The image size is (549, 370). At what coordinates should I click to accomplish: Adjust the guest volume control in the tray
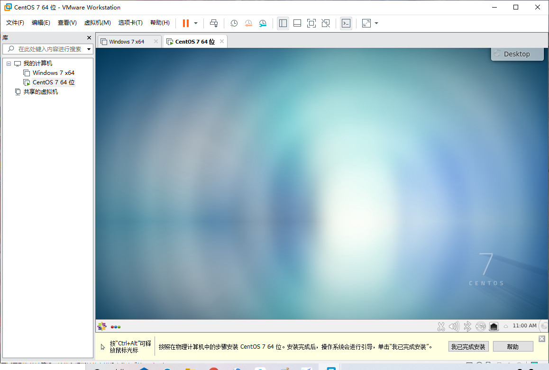[x=454, y=326]
